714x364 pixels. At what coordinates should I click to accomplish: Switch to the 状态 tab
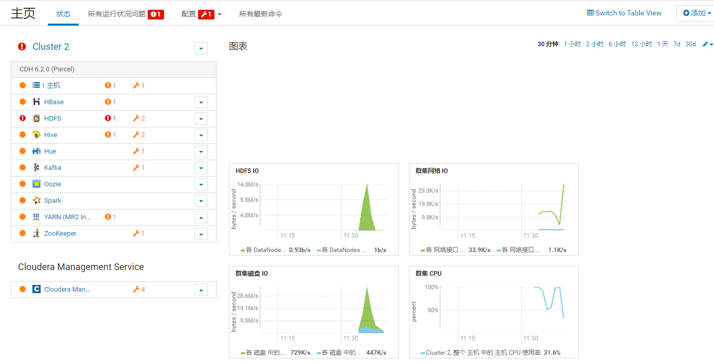pos(63,14)
